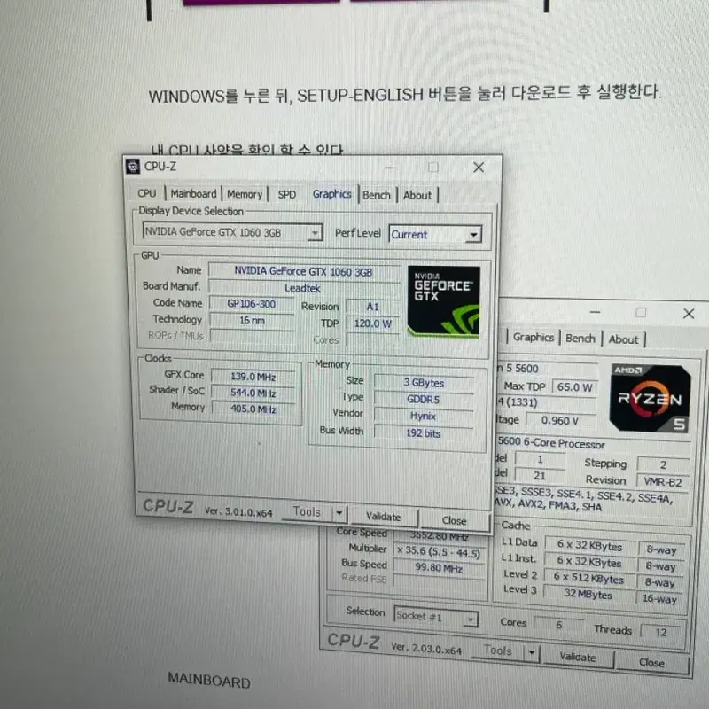Click the NVIDIA GeForce GTX logo image
709x709 pixels.
click(444, 302)
